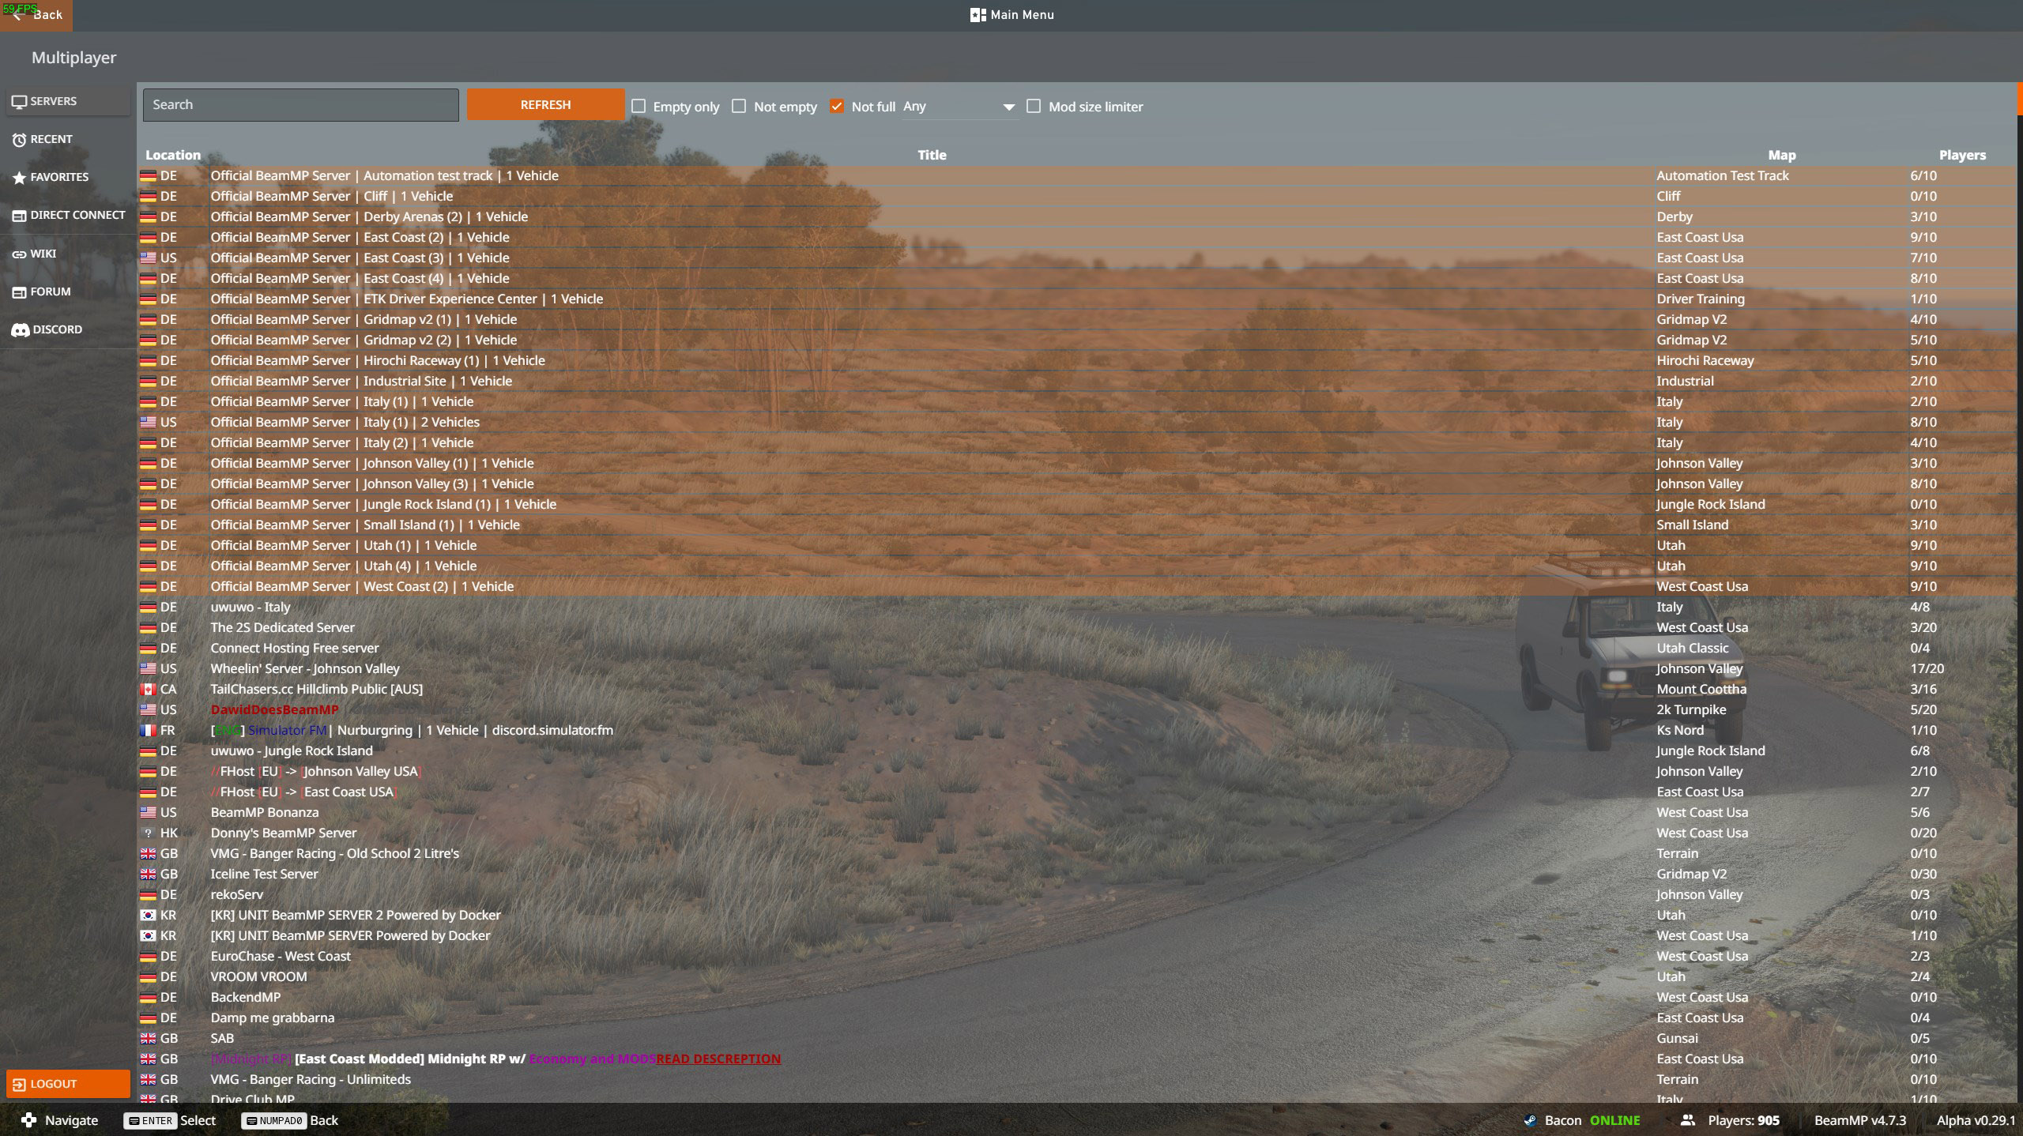2023x1136 pixels.
Task: Tick the Mod size limiter checkbox
Action: click(x=1034, y=106)
